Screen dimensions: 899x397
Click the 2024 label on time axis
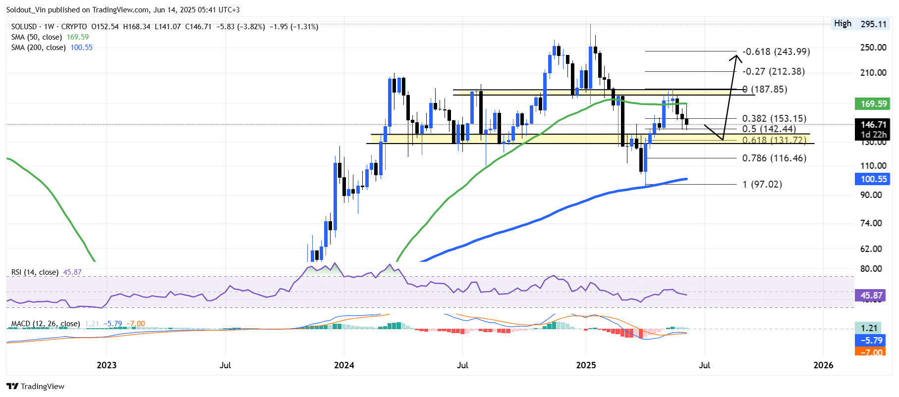pos(344,365)
